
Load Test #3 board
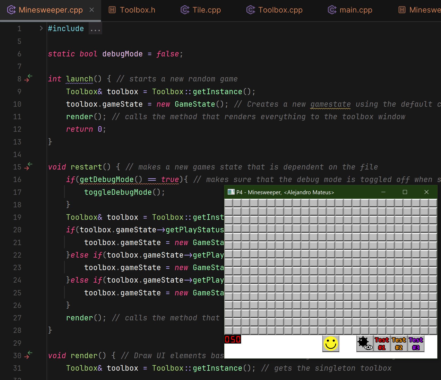coord(416,344)
